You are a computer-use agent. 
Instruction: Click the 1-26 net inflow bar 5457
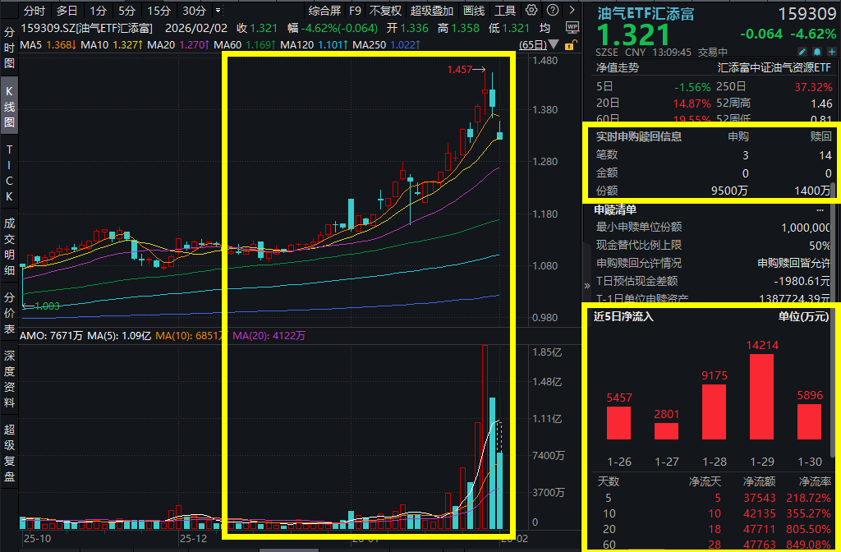pyautogui.click(x=619, y=423)
